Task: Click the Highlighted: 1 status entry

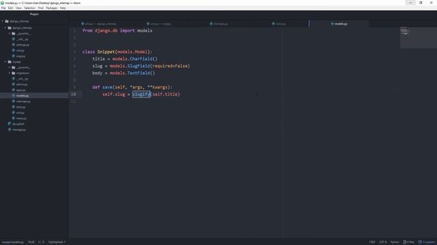Action: click(x=57, y=242)
